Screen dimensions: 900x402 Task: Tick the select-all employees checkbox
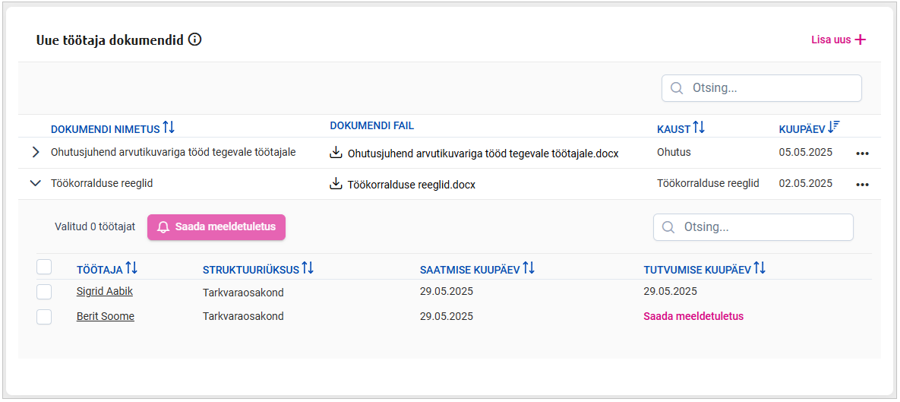click(x=44, y=267)
